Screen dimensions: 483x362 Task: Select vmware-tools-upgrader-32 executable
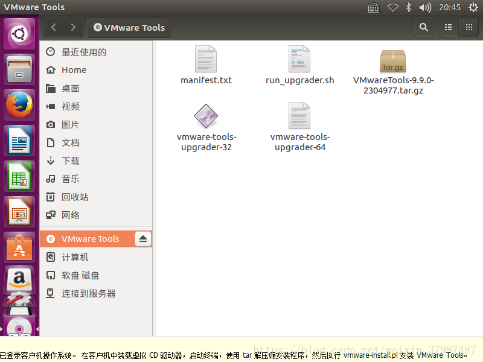click(x=206, y=127)
